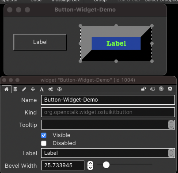The height and width of the screenshot is (173, 178).
Task: Click the Bevel Width slider knob
Action: (x=106, y=165)
